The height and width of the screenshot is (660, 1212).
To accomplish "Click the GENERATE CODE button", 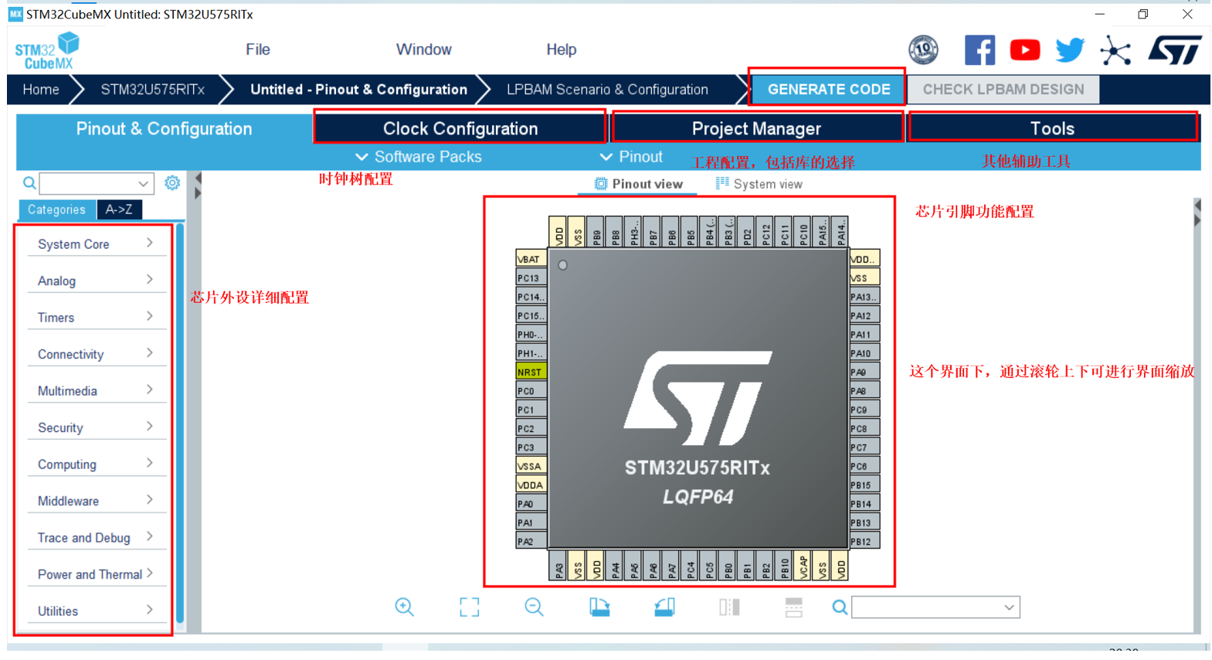I will click(828, 90).
